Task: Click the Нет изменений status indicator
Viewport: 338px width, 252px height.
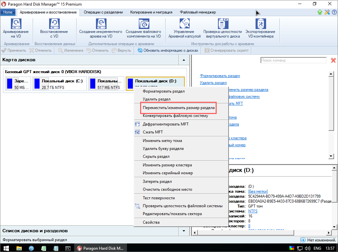Action: (319, 240)
